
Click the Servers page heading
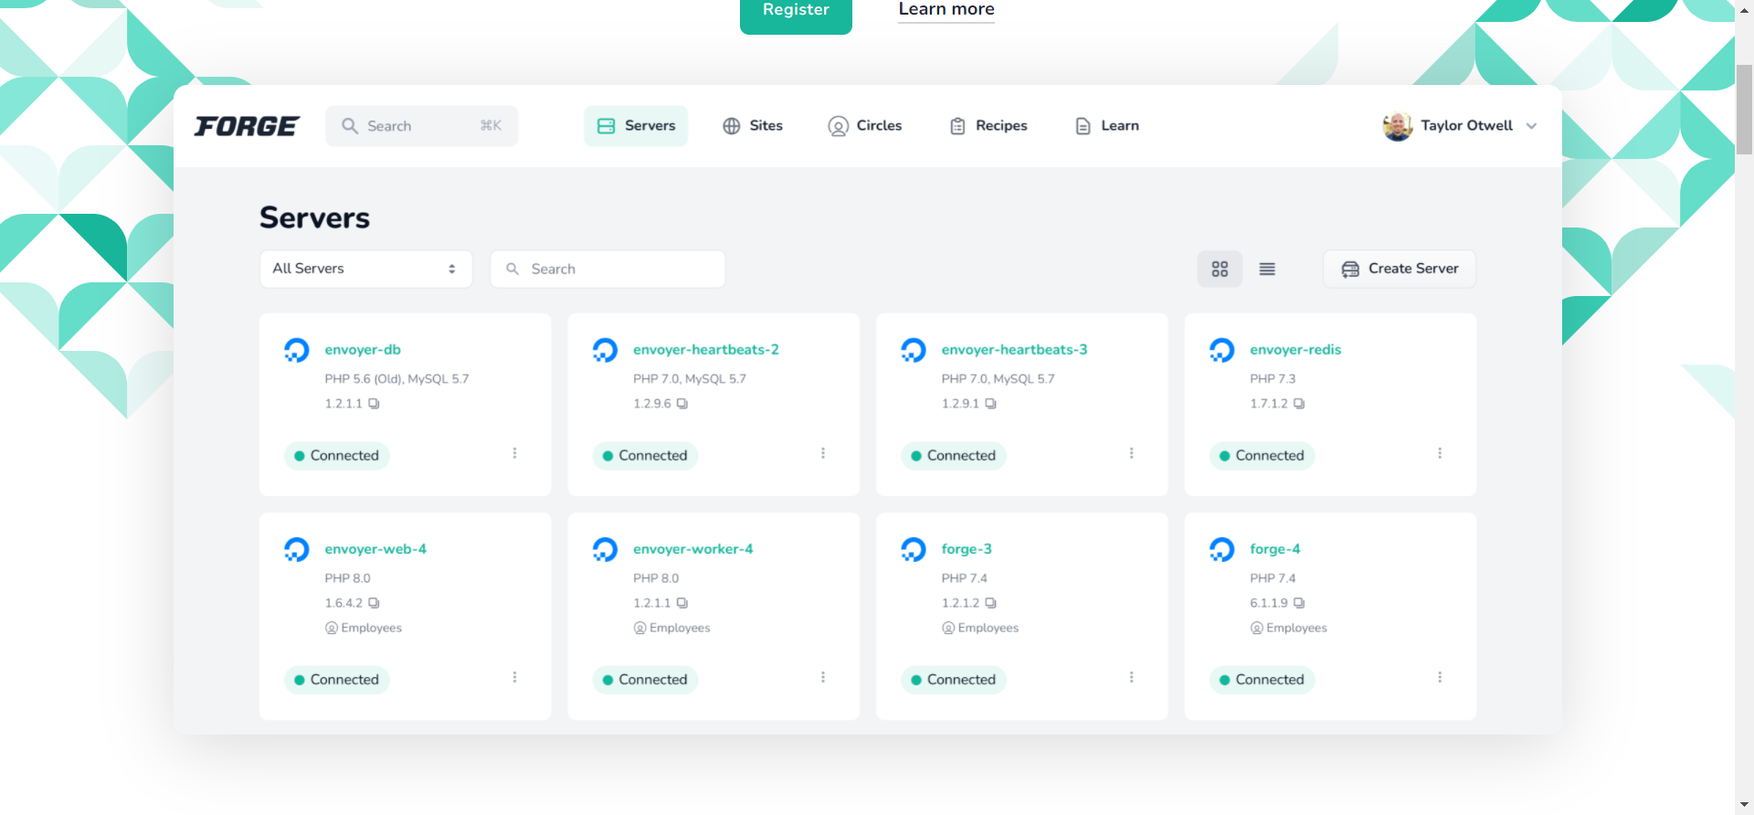pos(314,217)
